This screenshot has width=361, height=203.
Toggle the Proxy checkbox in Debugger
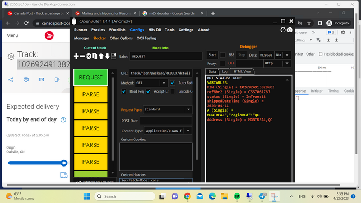[223, 63]
